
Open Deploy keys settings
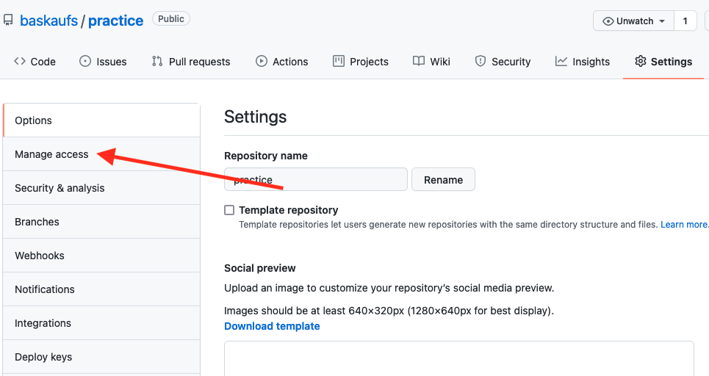click(101, 357)
